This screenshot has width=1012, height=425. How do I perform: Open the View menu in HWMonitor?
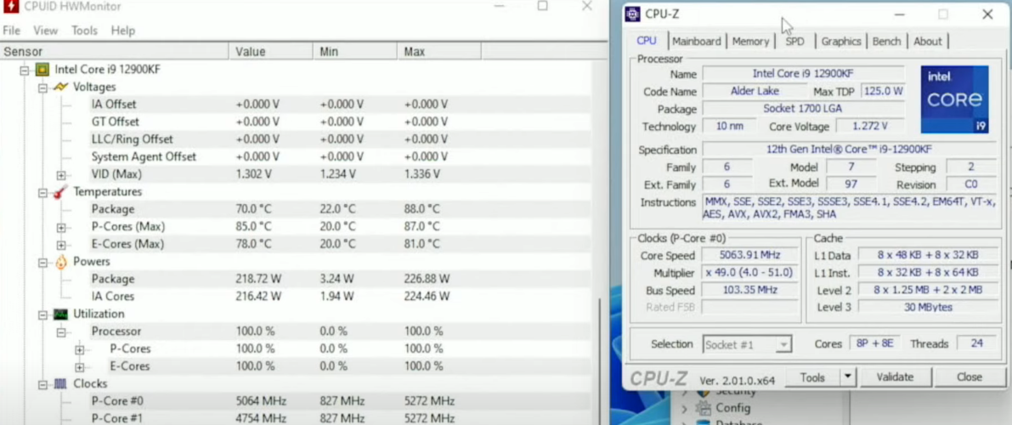click(46, 31)
